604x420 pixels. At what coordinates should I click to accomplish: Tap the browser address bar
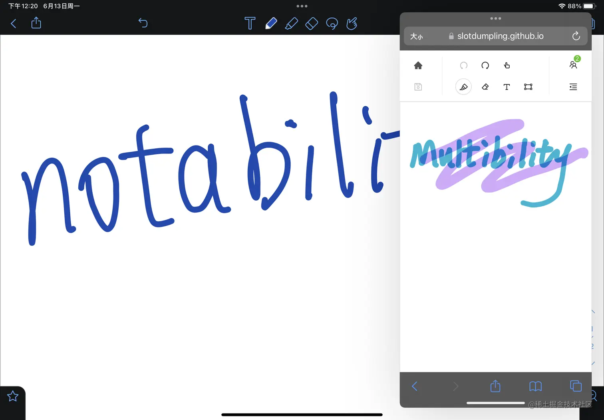pos(500,36)
